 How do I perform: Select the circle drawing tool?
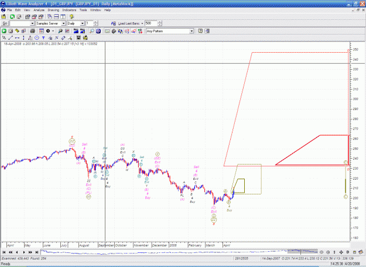[37, 38]
